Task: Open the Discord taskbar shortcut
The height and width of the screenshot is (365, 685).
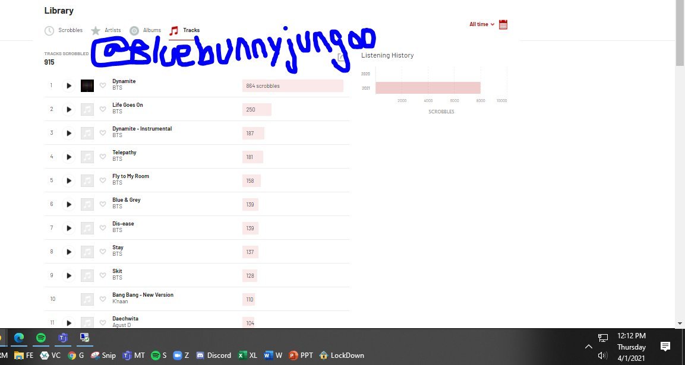Action: pos(214,356)
